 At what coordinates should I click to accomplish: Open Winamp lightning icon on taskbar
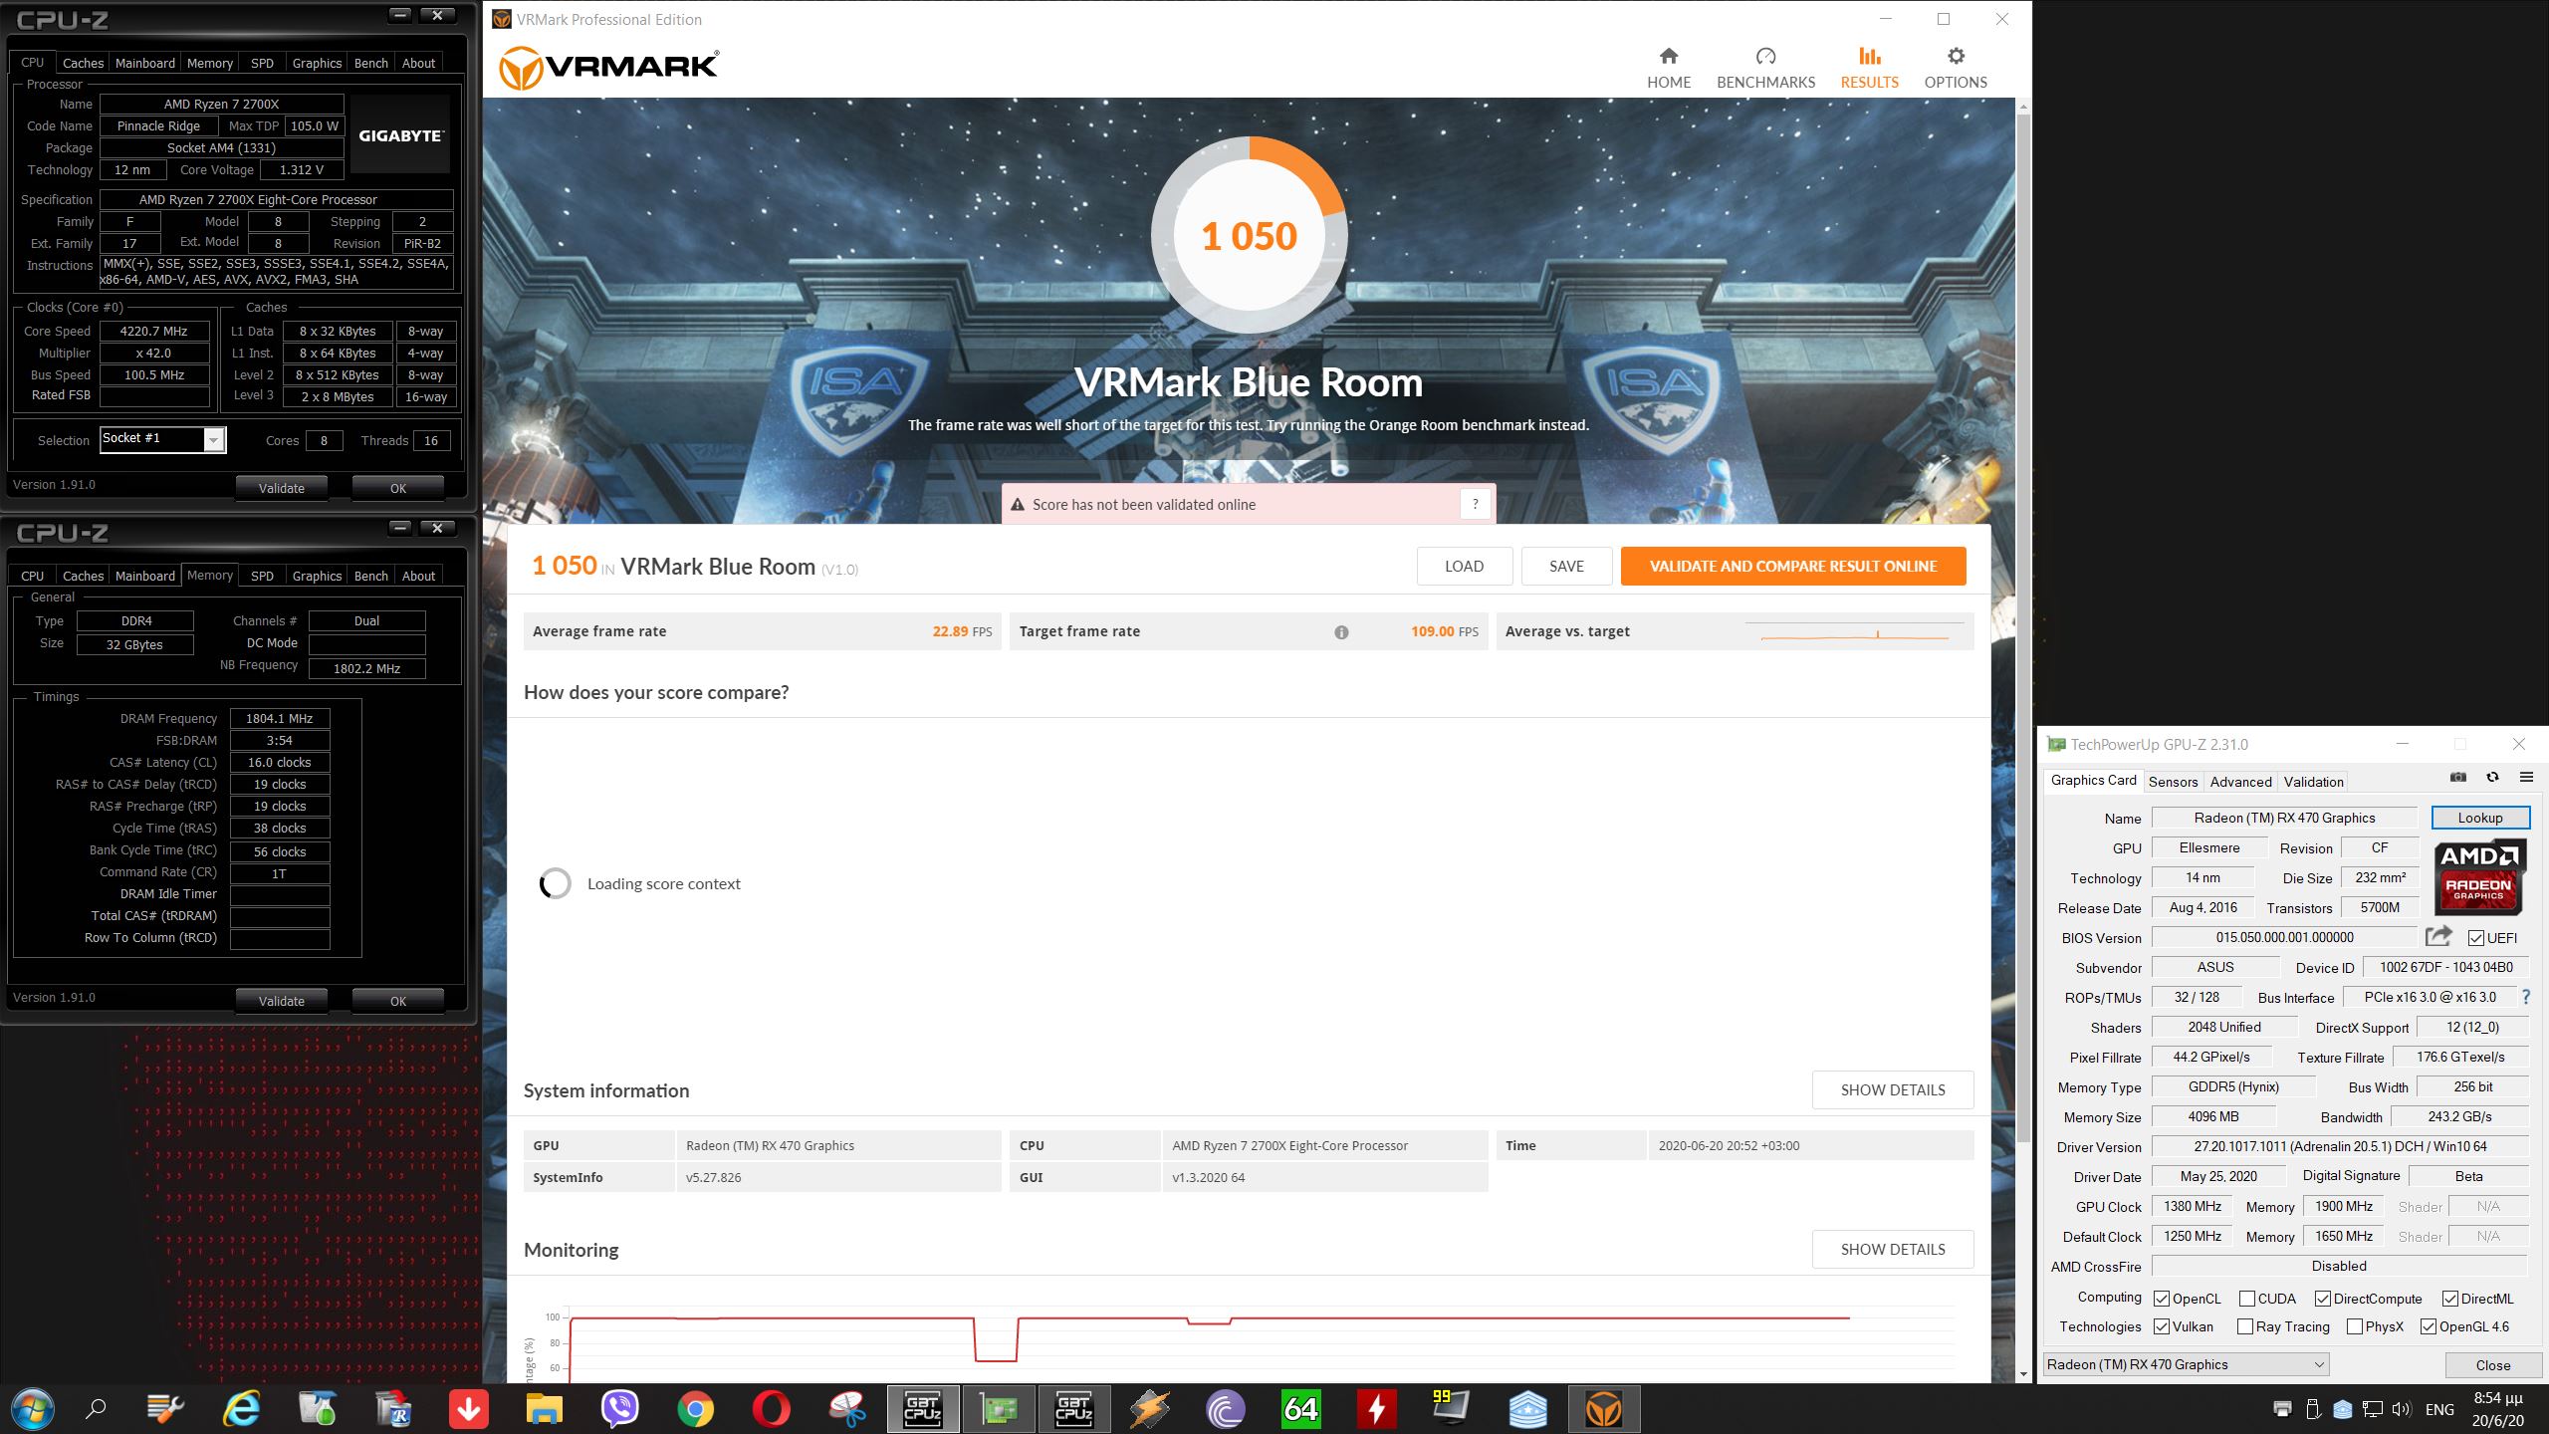pyautogui.click(x=1149, y=1409)
